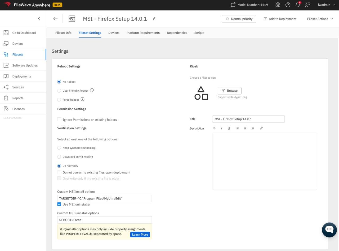Viewport: 339px width, 251px height.
Task: Align description text left
Action: [x=238, y=128]
